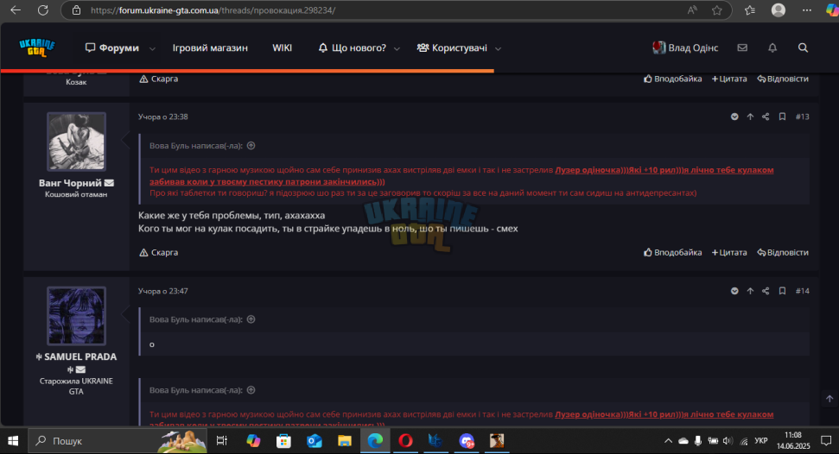The width and height of the screenshot is (839, 454).
Task: Click Цитата in the top partial post
Action: coord(729,79)
